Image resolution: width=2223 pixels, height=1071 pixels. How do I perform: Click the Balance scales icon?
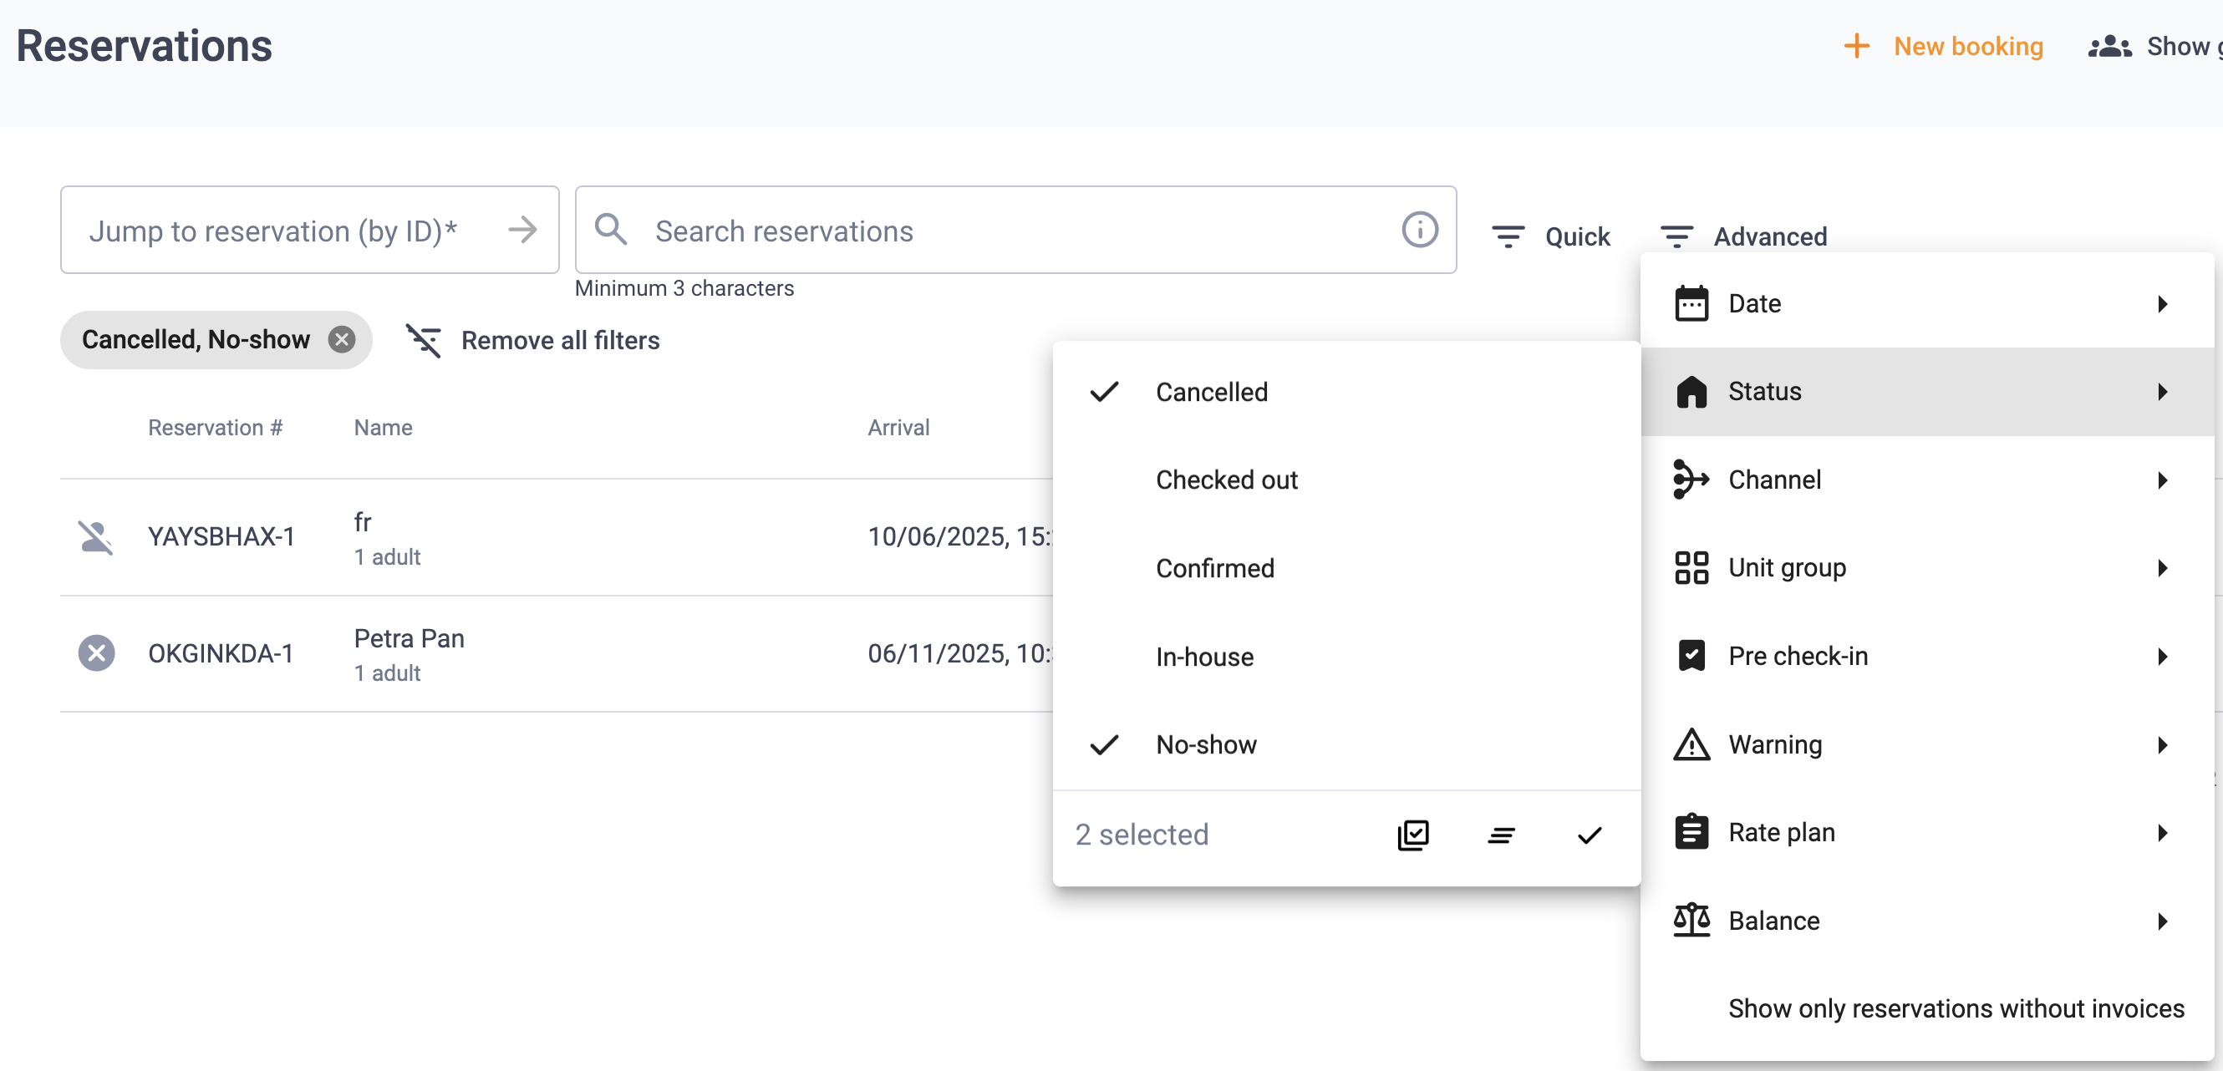[x=1691, y=920]
